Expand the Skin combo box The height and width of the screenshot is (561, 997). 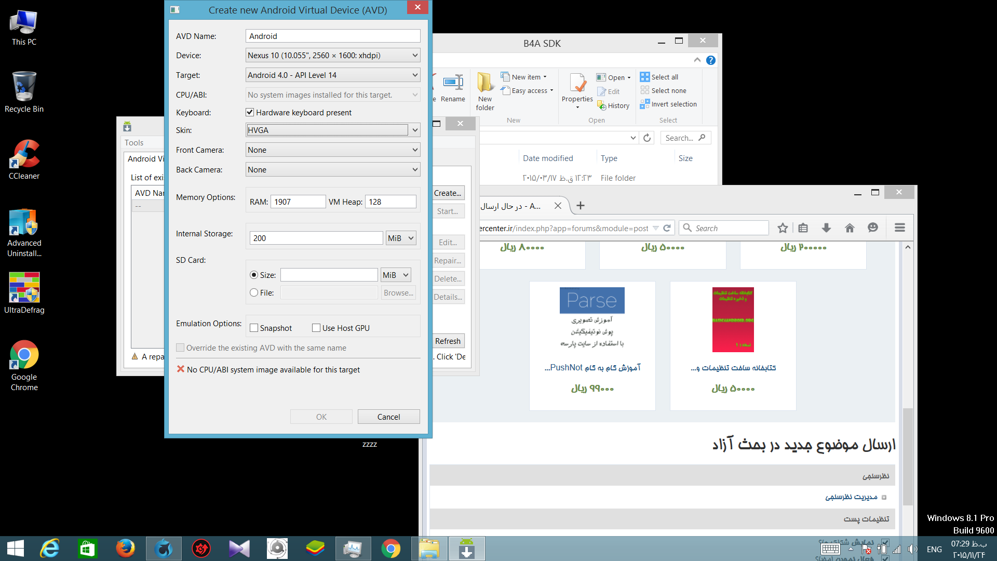414,130
